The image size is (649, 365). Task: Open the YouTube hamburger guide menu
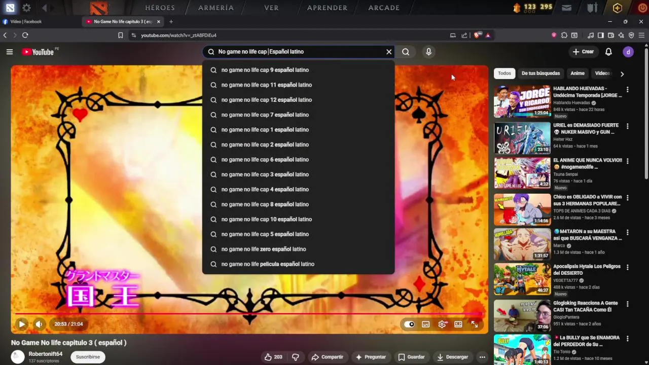tap(10, 52)
